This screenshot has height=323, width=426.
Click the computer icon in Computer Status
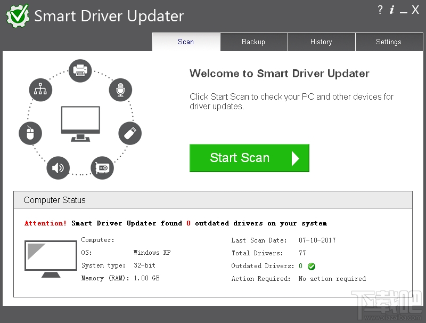(51, 257)
